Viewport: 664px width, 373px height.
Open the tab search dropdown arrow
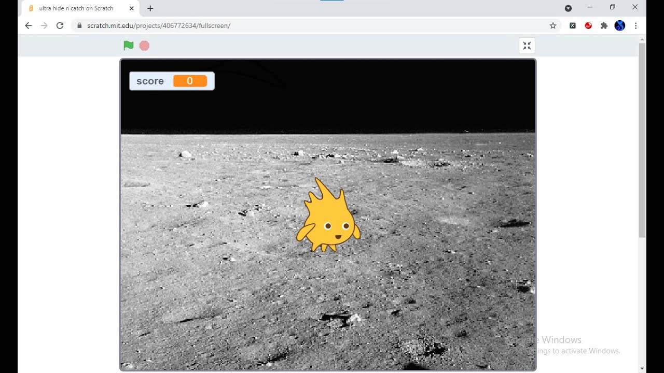coord(568,8)
